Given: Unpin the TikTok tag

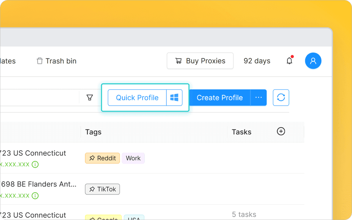Looking at the screenshot, I should click(91, 189).
